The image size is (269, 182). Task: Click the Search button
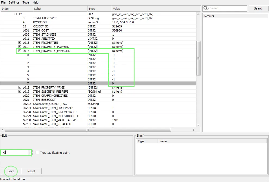click(258, 8)
